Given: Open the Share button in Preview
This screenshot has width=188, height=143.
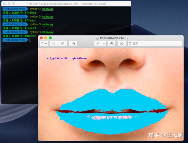Looking at the screenshot, I should point(73,43).
